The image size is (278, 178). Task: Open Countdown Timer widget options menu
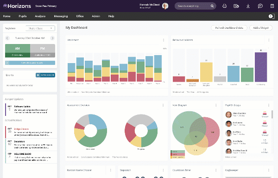point(216,170)
